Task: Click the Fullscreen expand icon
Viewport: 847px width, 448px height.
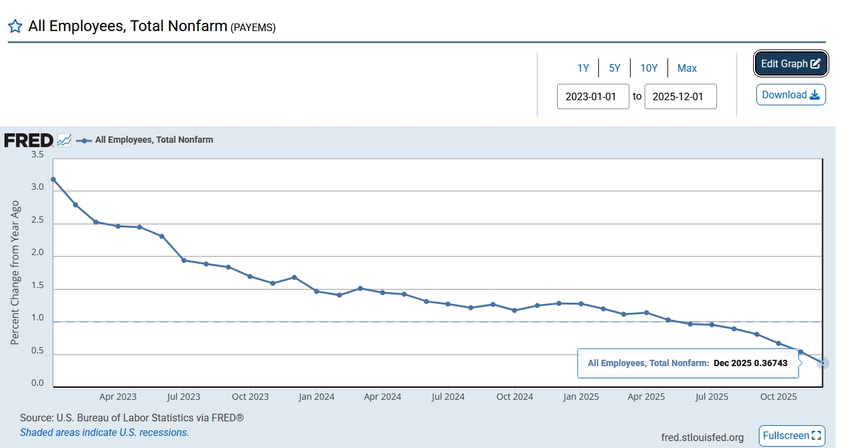Action: 817,436
